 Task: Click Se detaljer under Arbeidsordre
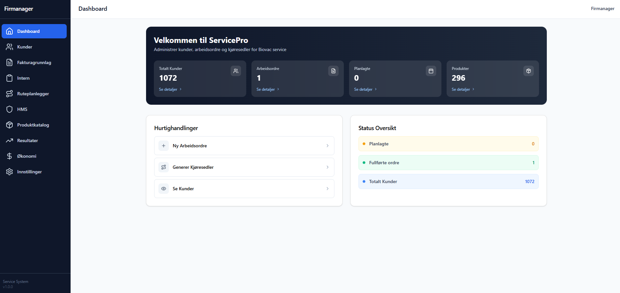[268, 89]
